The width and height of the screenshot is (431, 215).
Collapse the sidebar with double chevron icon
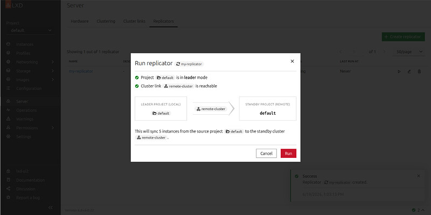tap(51, 207)
